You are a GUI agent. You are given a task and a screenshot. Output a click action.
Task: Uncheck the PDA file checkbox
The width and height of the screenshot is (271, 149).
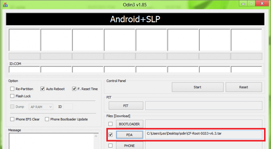tap(111, 135)
